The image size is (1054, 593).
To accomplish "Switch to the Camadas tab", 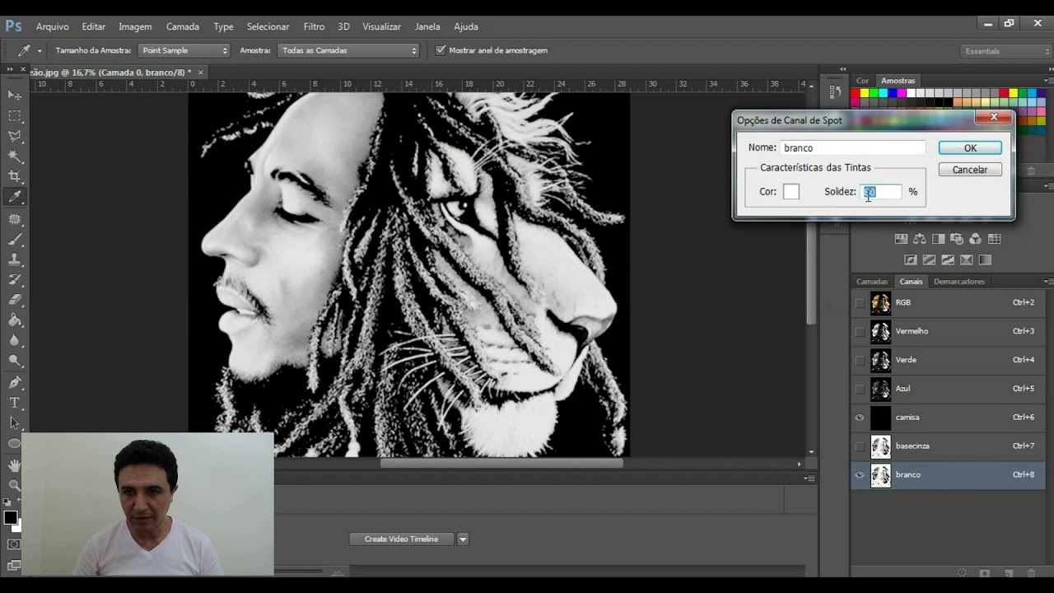I will point(872,282).
